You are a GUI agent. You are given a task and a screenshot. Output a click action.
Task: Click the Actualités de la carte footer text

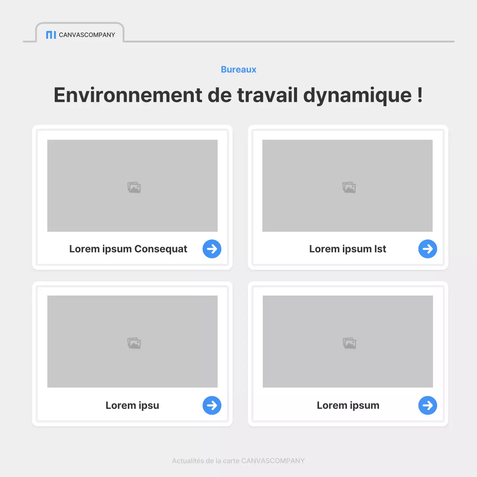(x=238, y=461)
